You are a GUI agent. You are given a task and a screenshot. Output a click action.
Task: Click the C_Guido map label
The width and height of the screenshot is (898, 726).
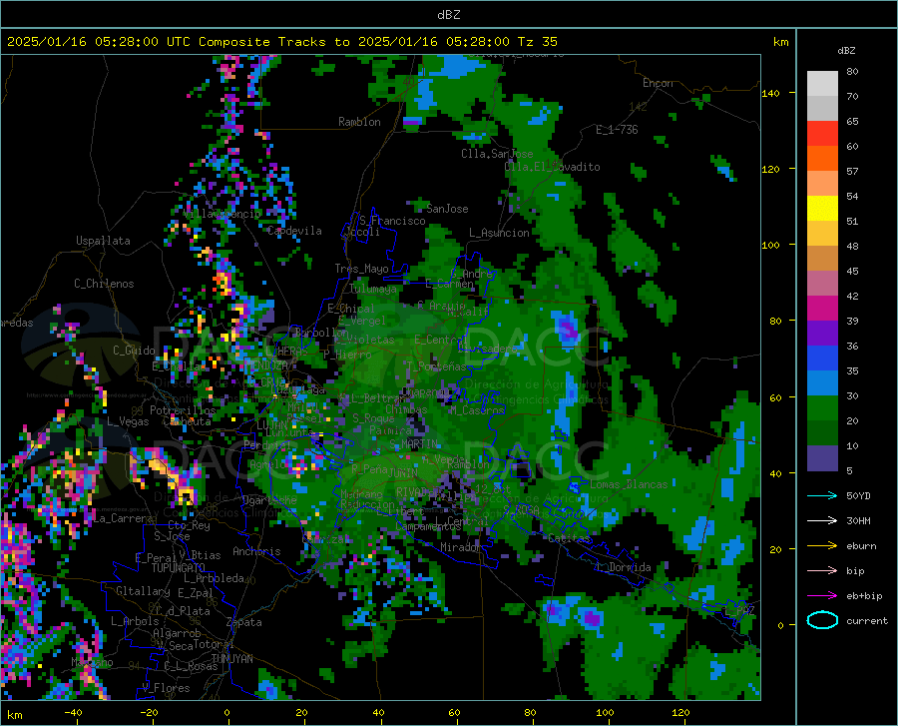134,351
